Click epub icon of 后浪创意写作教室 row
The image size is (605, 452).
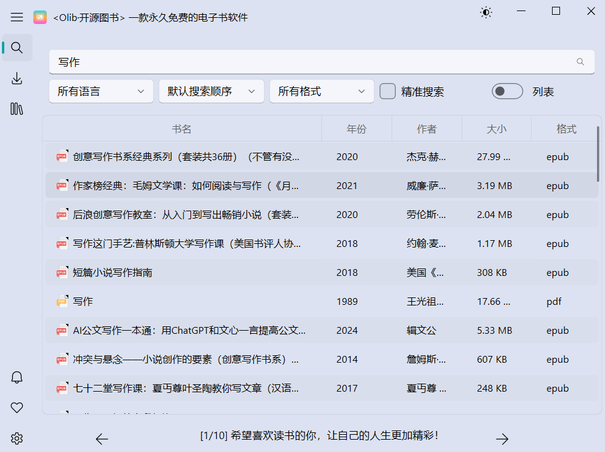[62, 214]
